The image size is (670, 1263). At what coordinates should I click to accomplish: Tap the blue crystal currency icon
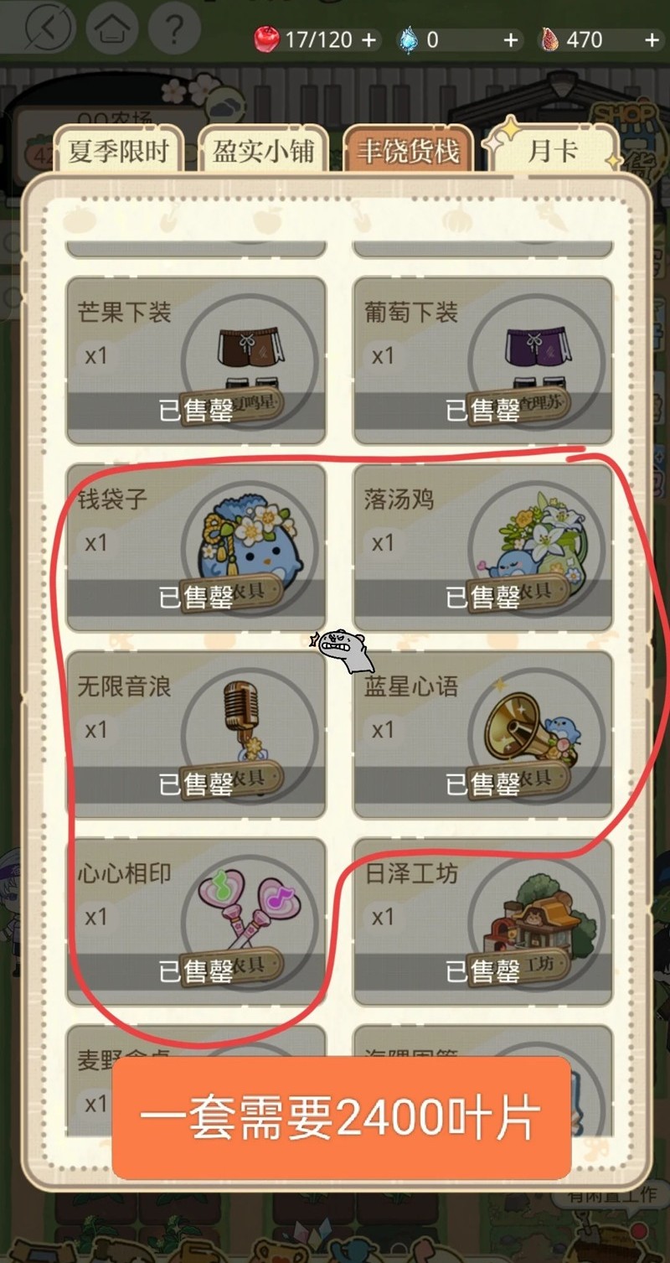coord(408,39)
